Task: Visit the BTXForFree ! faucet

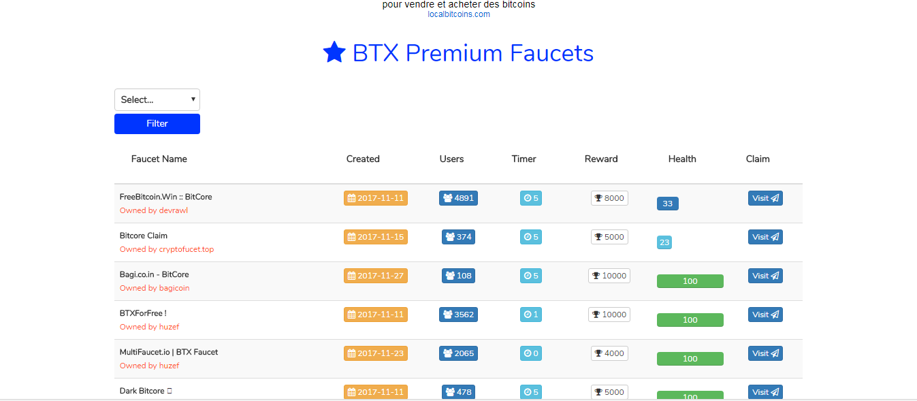Action: click(765, 315)
